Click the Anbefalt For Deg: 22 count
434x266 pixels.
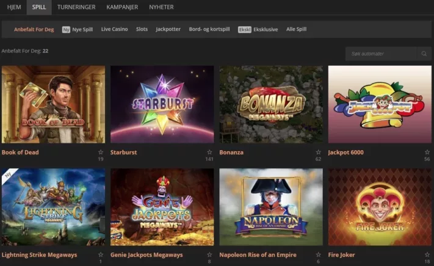point(25,51)
